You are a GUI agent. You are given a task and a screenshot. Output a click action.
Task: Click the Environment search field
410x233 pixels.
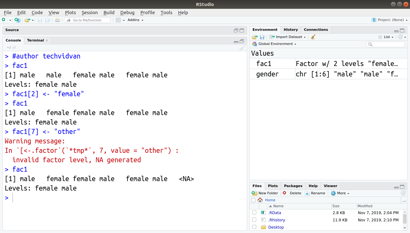pos(385,44)
